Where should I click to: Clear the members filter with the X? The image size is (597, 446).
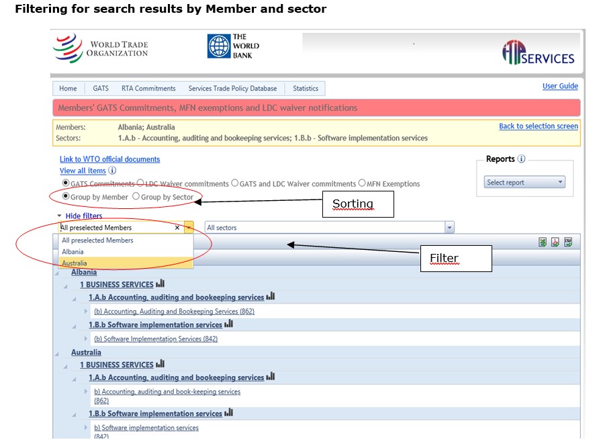coord(177,228)
